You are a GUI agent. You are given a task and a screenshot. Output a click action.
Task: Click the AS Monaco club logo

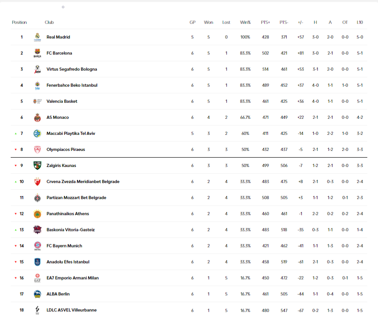(37, 118)
